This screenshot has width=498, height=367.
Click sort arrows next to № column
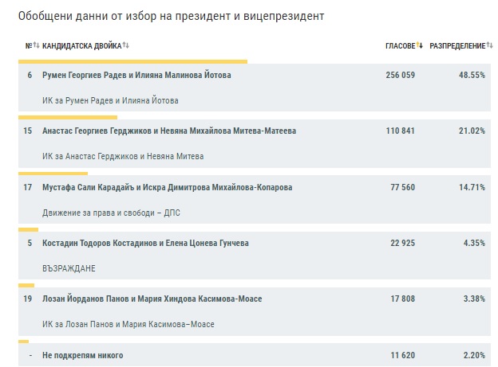point(37,46)
